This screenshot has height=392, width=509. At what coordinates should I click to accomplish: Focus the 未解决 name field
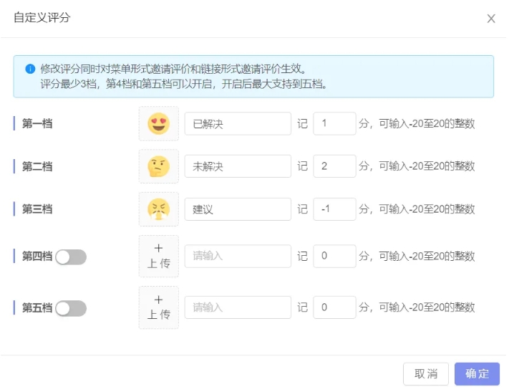click(x=238, y=166)
